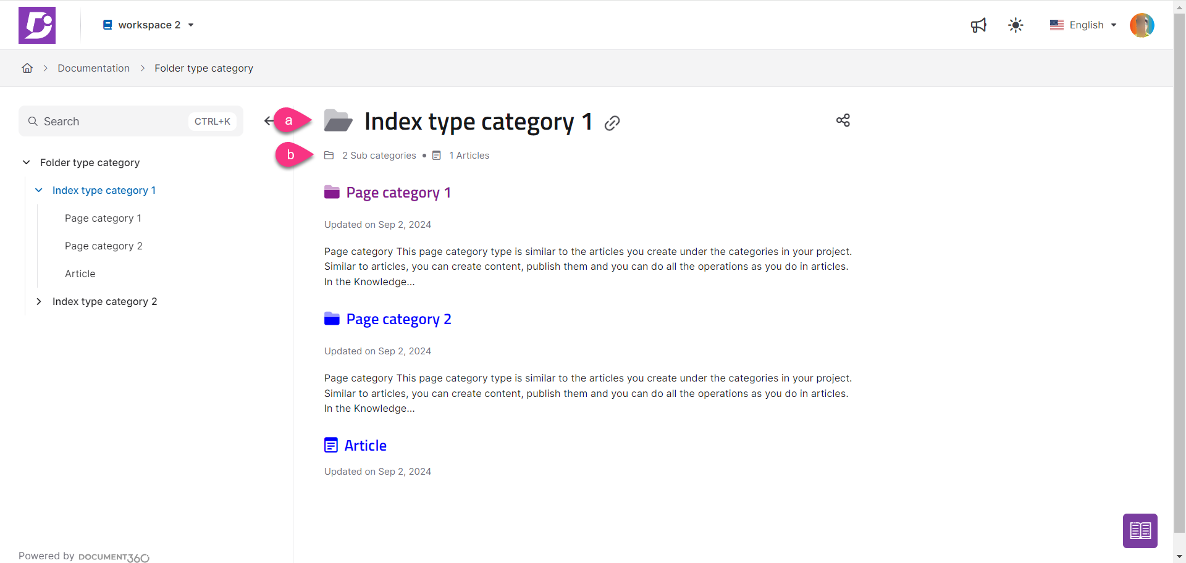Collapse the Folder type category chevron

27,162
